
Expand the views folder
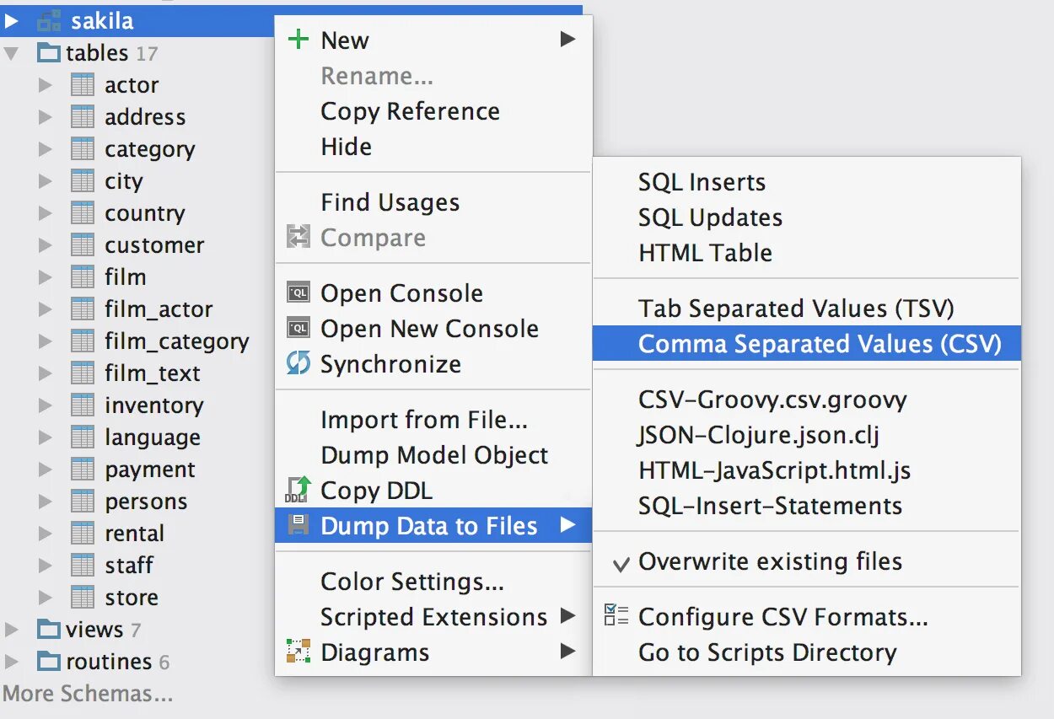(x=11, y=630)
